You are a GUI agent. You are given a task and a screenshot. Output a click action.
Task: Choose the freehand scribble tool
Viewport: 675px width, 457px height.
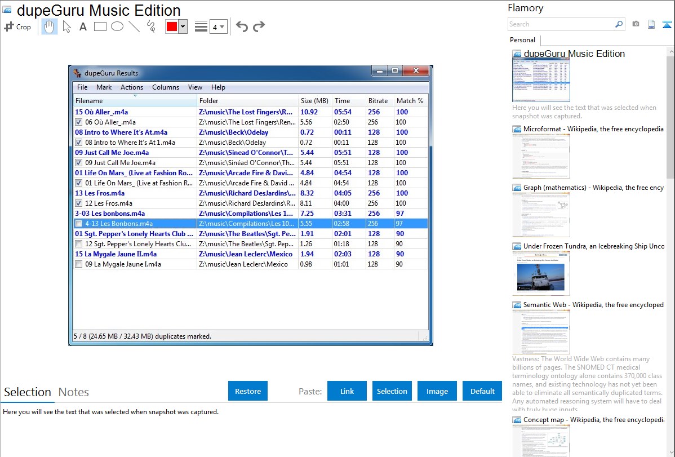(151, 26)
